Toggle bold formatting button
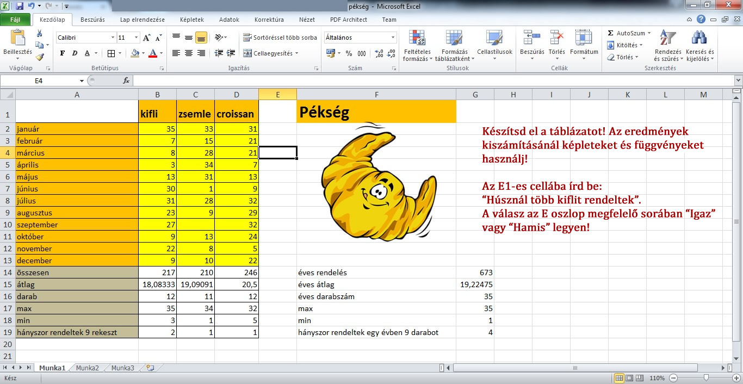Viewport: 743px width, 384px height. [x=62, y=53]
